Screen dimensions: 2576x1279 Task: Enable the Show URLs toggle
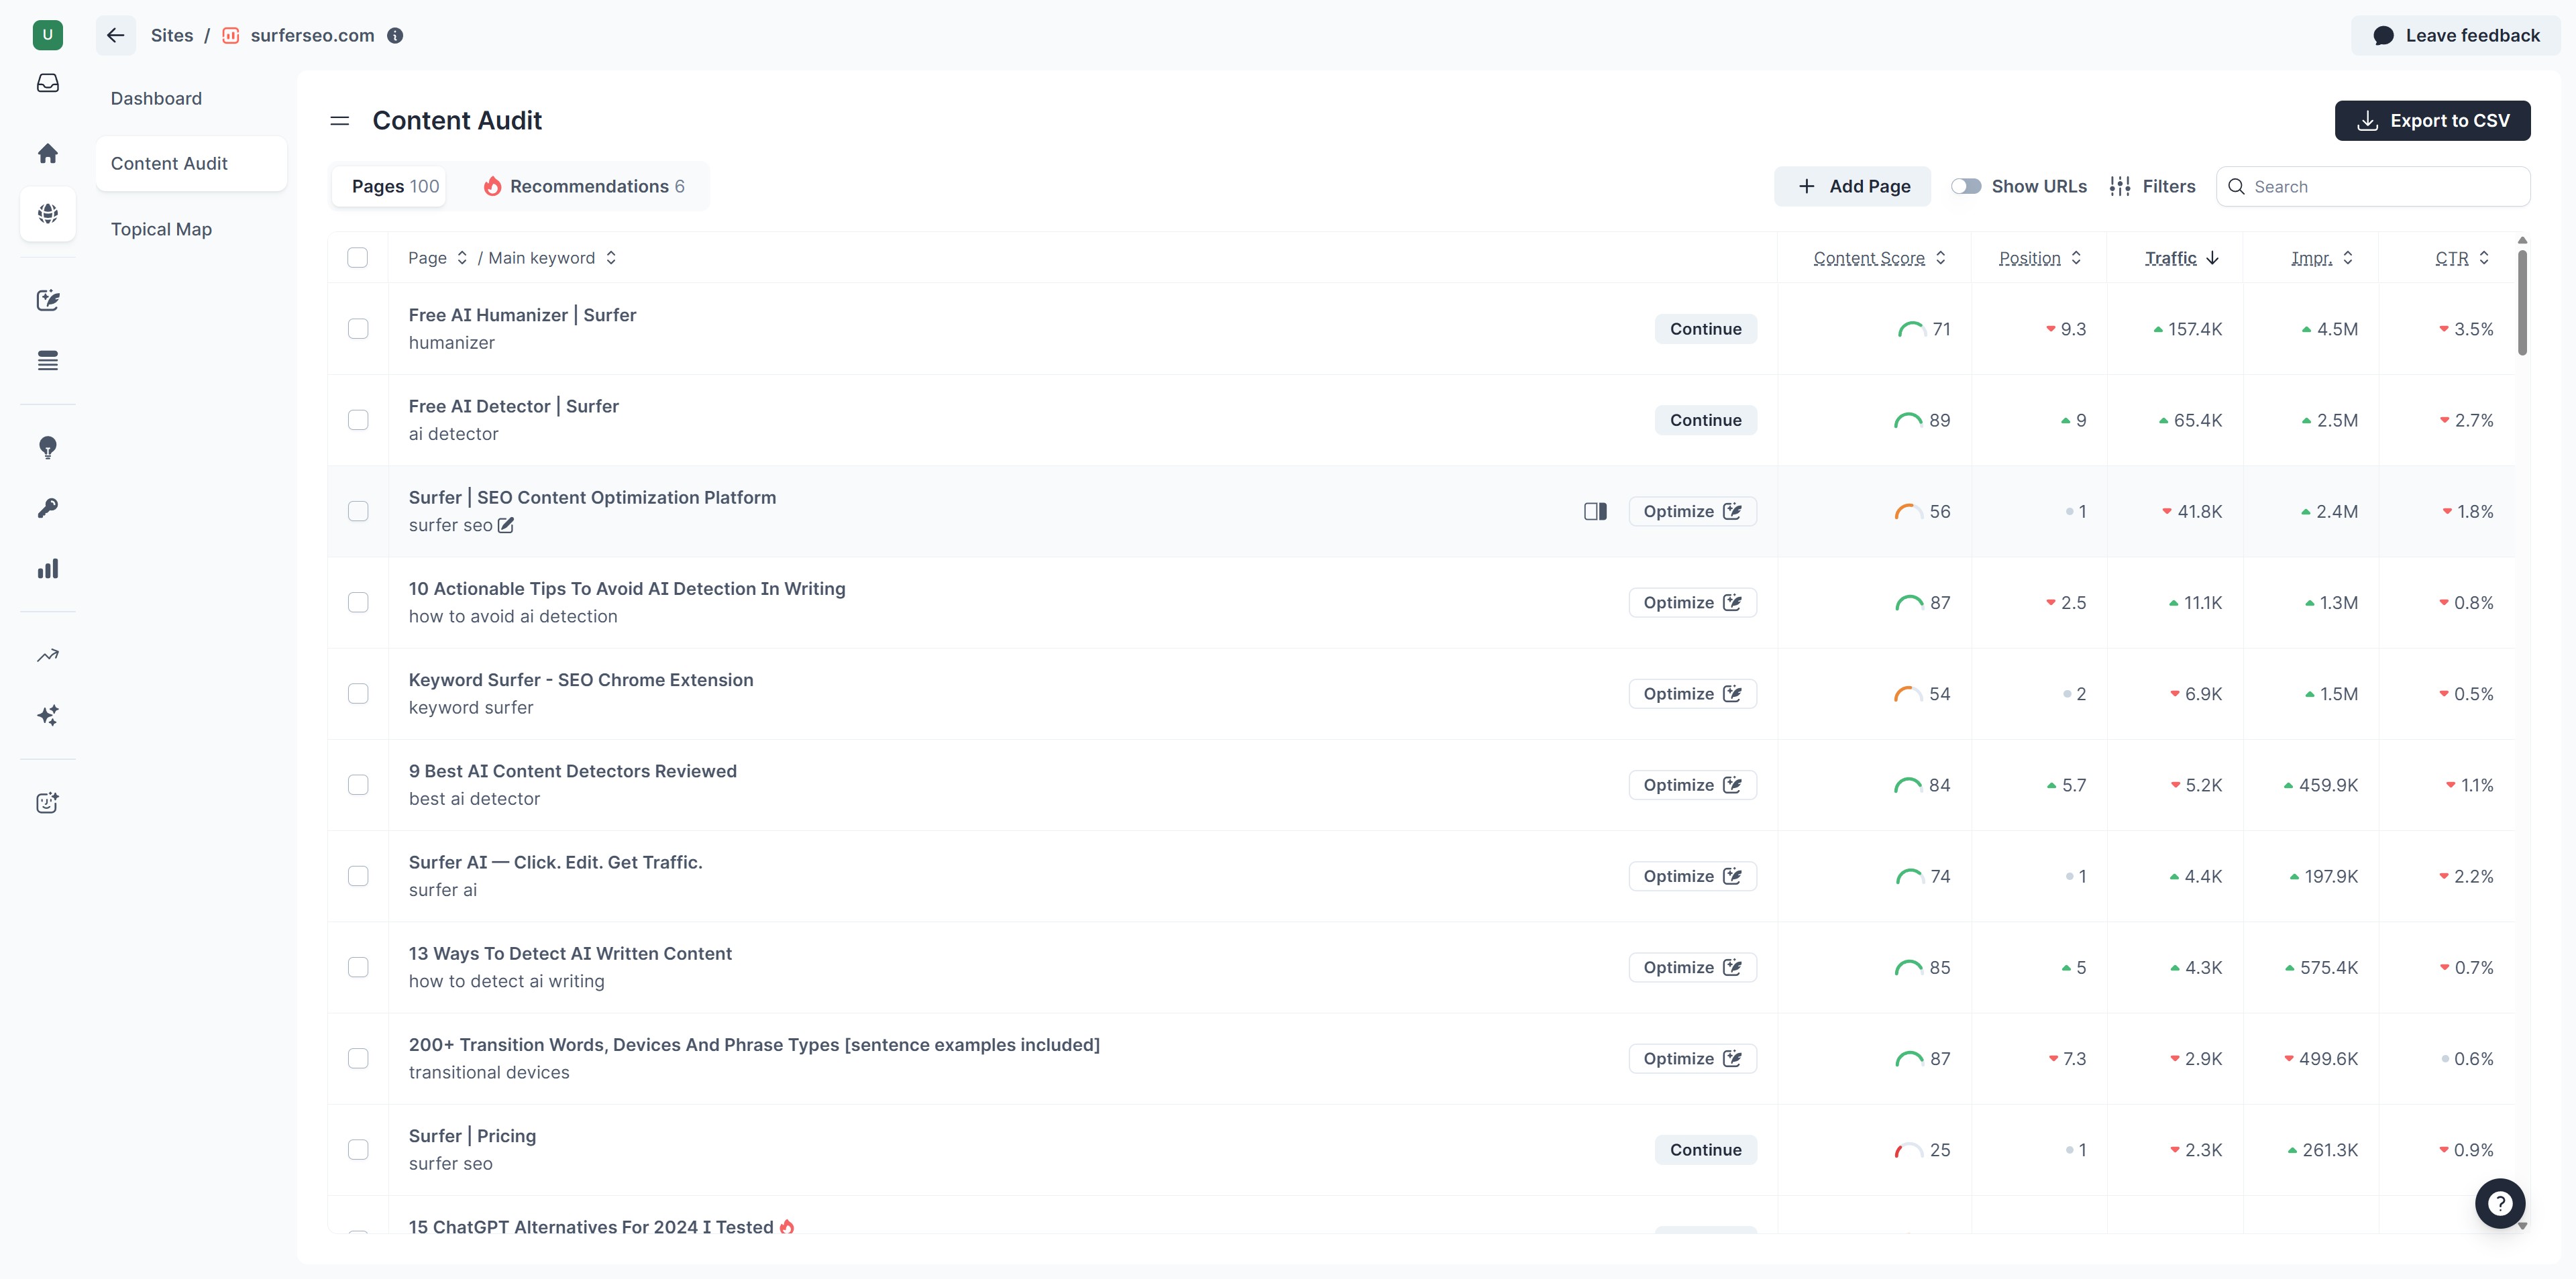1966,186
